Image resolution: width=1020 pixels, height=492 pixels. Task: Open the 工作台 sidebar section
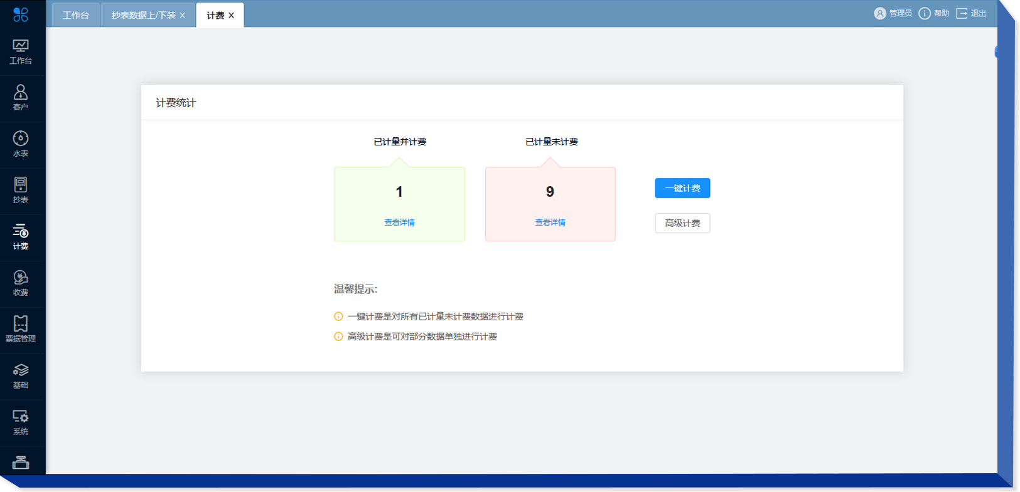[x=21, y=52]
